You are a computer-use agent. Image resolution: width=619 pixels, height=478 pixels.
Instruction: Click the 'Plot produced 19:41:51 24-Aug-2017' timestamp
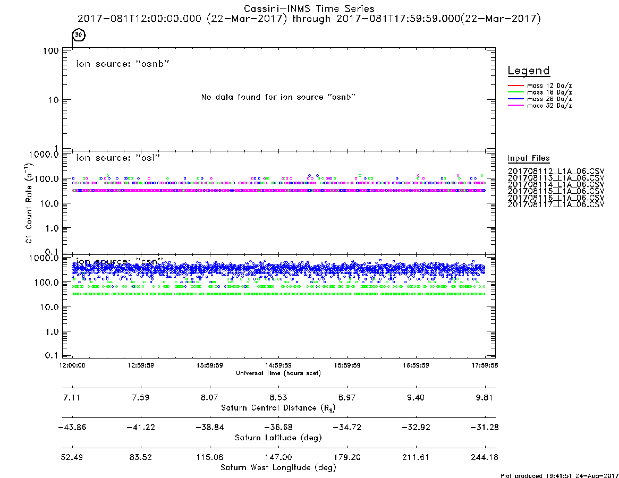point(559,475)
